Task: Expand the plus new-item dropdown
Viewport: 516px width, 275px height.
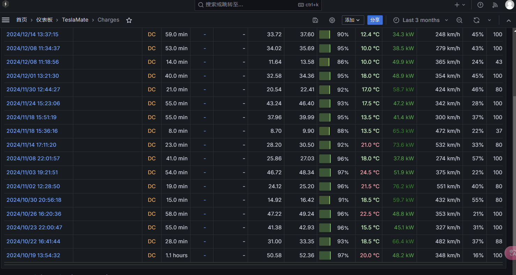Action: coord(460,5)
